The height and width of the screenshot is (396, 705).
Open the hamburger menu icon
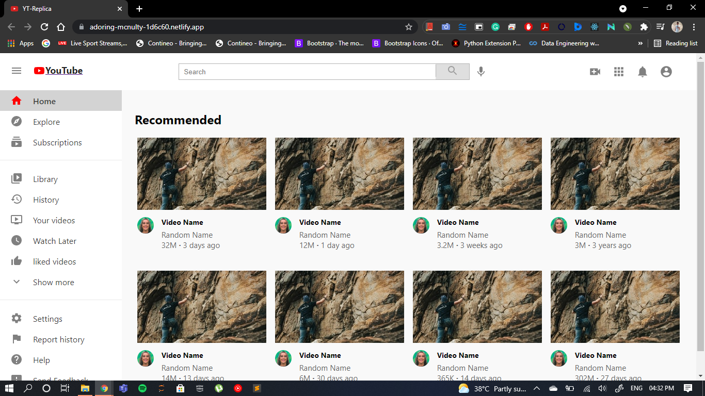coord(17,71)
